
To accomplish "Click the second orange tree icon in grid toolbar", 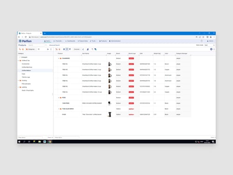I will [x=59, y=49].
